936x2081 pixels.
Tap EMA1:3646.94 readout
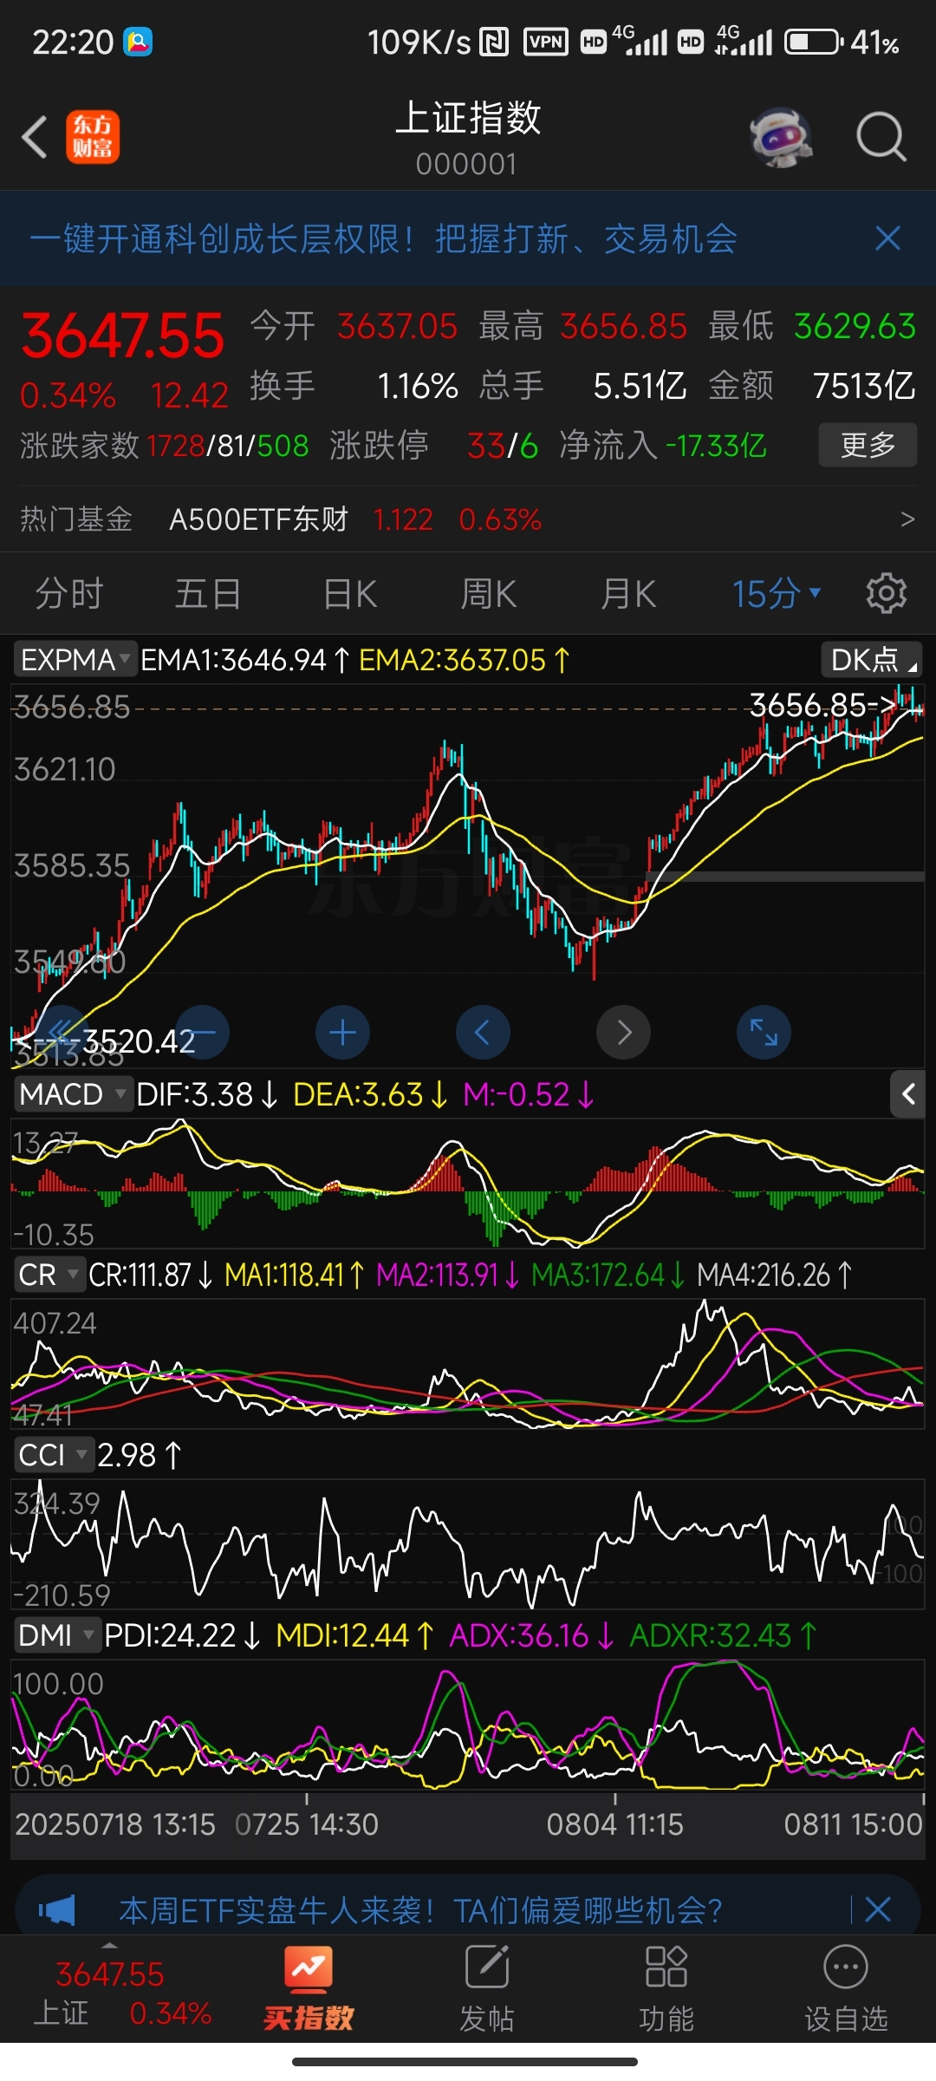245,660
